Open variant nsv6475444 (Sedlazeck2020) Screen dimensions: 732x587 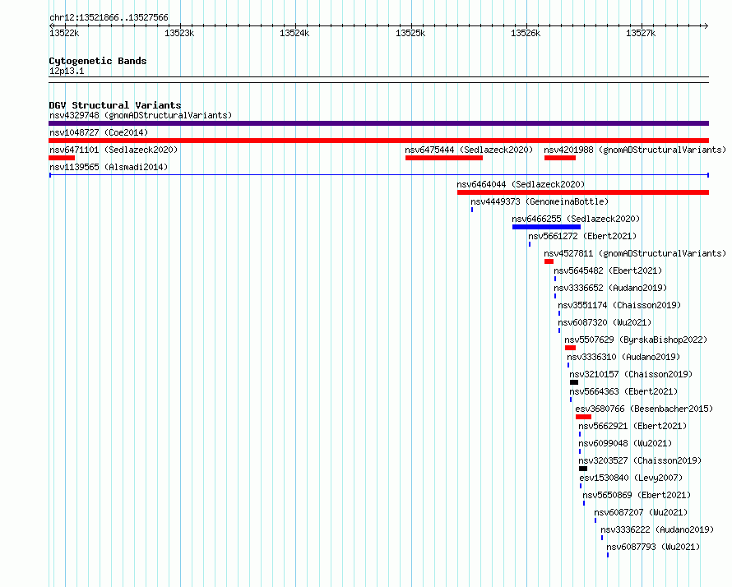coord(469,150)
